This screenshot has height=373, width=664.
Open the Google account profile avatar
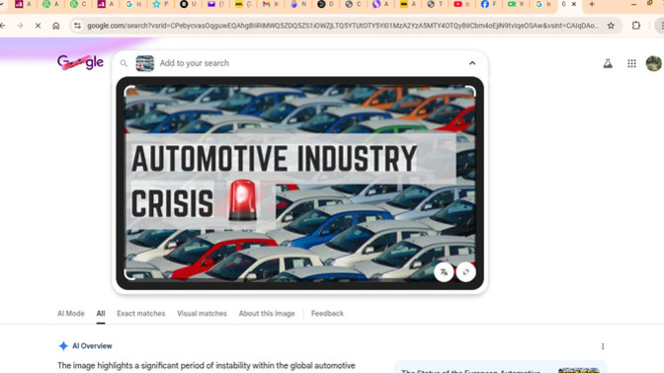[x=654, y=63]
